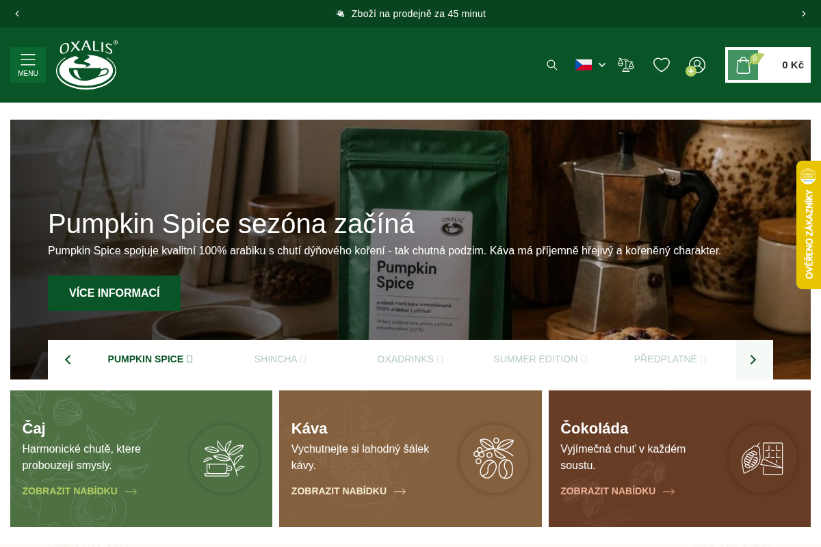821x547 pixels.
Task: Select the SHINCHA slide tab
Action: click(x=280, y=359)
